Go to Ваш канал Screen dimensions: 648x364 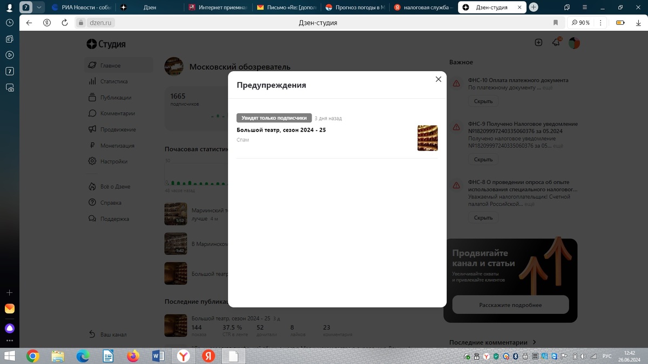click(x=113, y=334)
